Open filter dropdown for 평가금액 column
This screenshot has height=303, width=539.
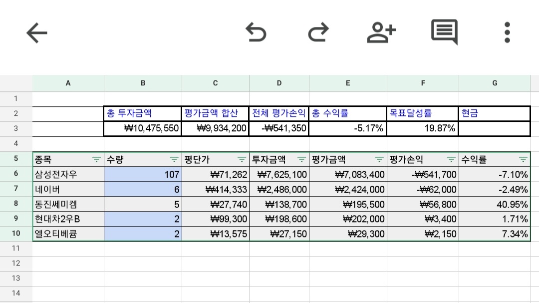[379, 159]
